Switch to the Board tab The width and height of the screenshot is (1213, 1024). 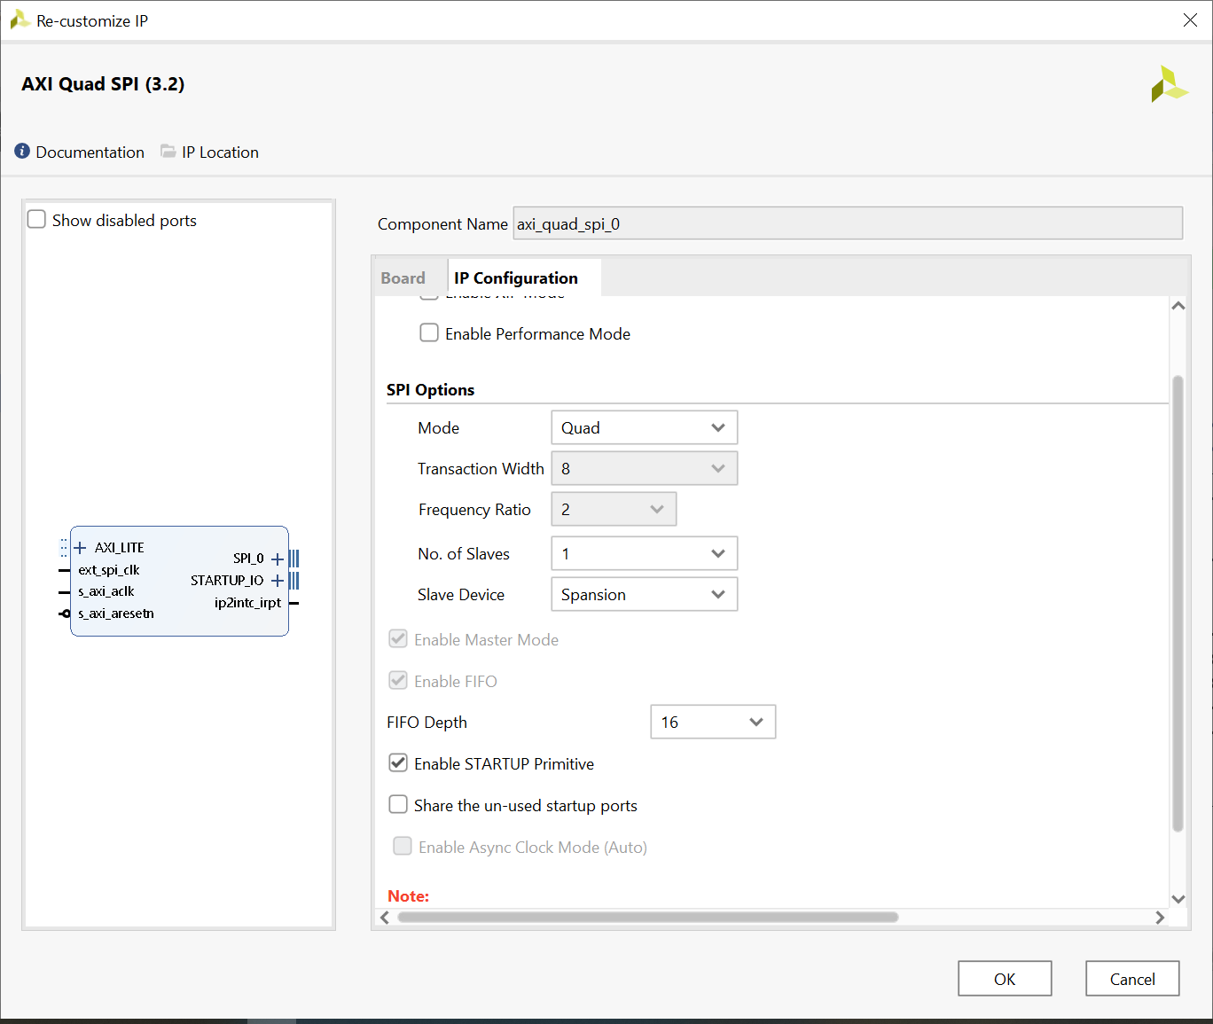403,278
